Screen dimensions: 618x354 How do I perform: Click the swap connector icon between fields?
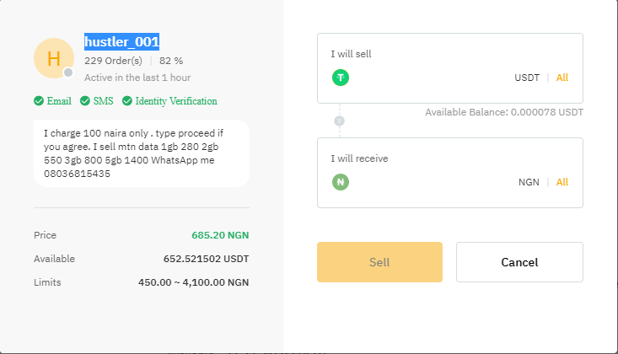coord(340,121)
